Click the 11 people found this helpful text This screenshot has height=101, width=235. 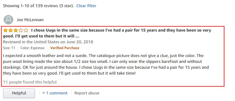(x=30, y=82)
